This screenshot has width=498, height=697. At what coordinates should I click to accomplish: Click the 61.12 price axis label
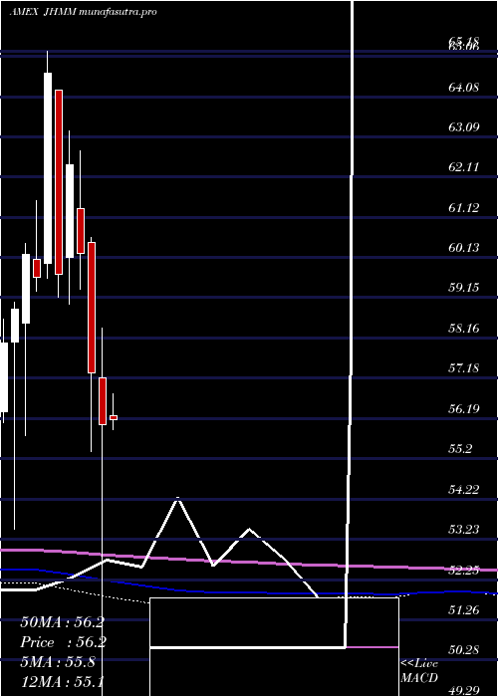pyautogui.click(x=464, y=207)
